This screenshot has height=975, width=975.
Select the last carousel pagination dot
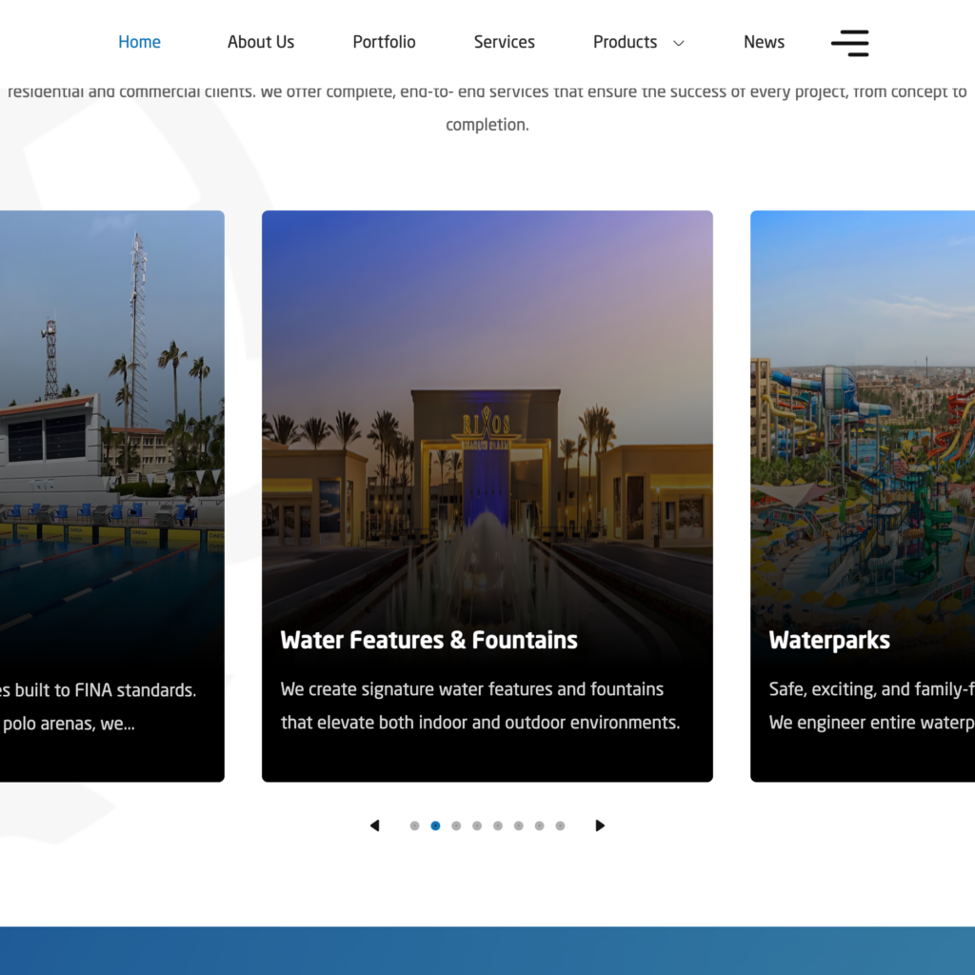pyautogui.click(x=560, y=826)
